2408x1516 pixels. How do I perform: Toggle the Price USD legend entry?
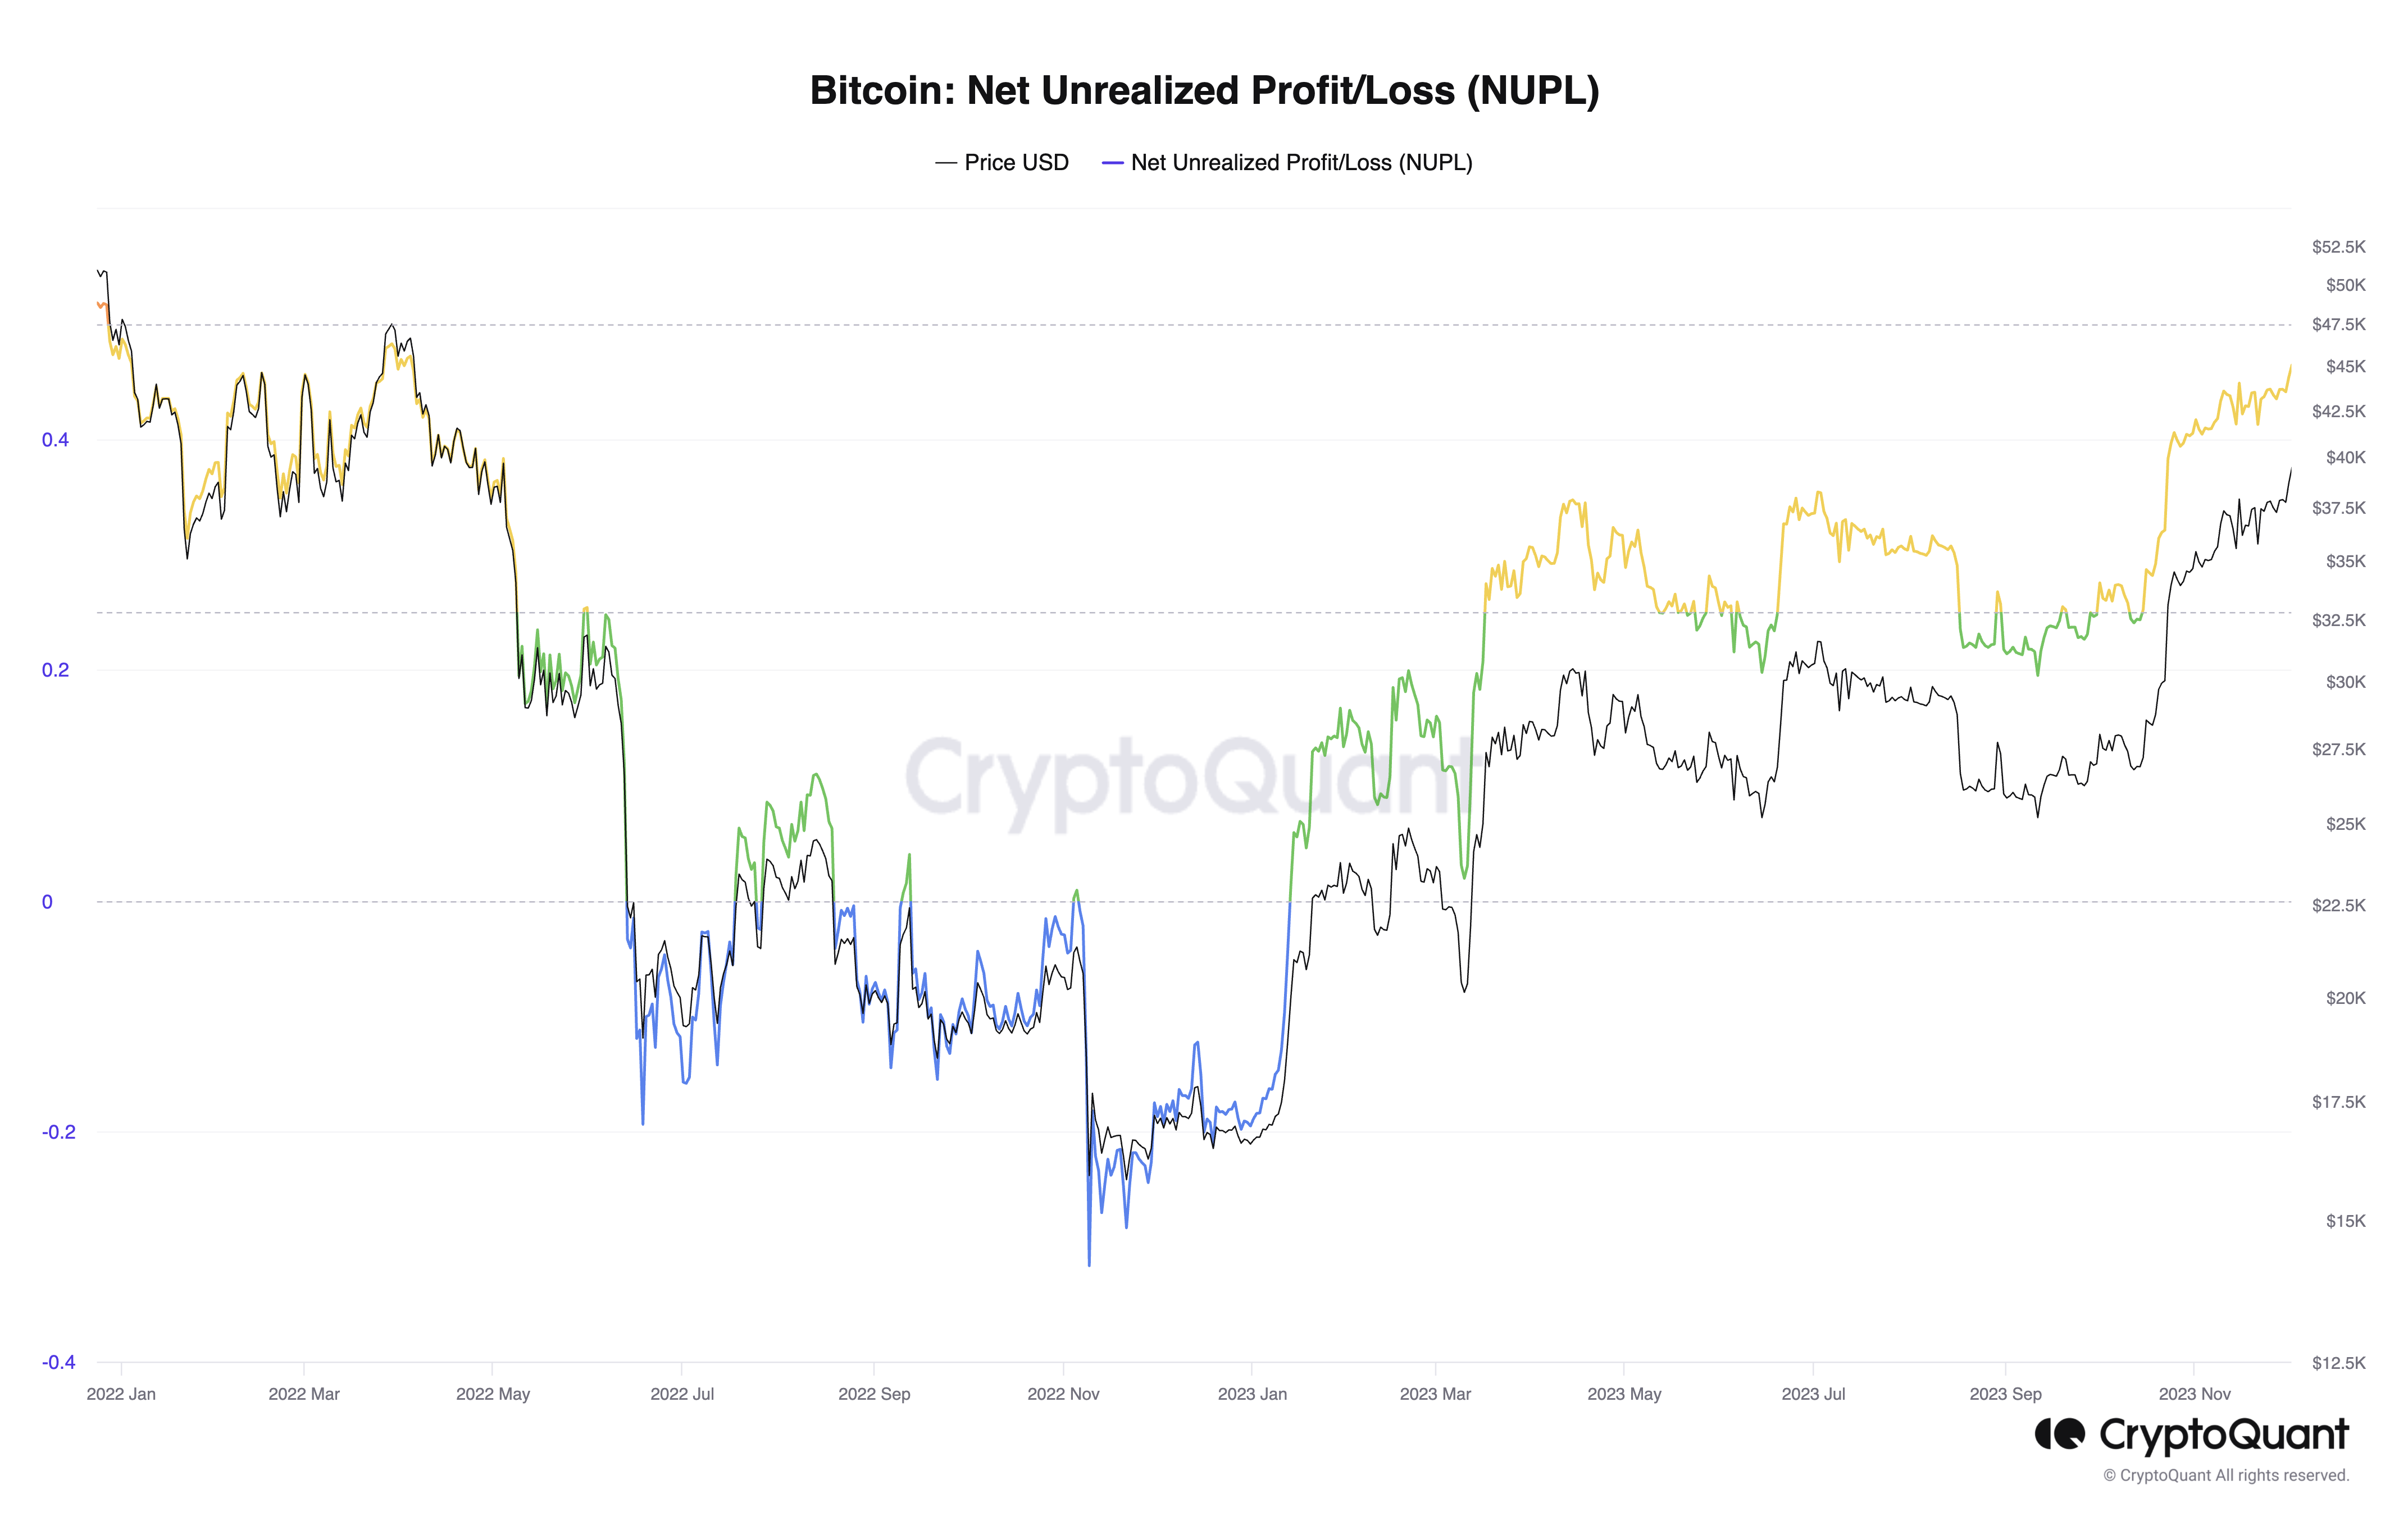click(x=1002, y=163)
